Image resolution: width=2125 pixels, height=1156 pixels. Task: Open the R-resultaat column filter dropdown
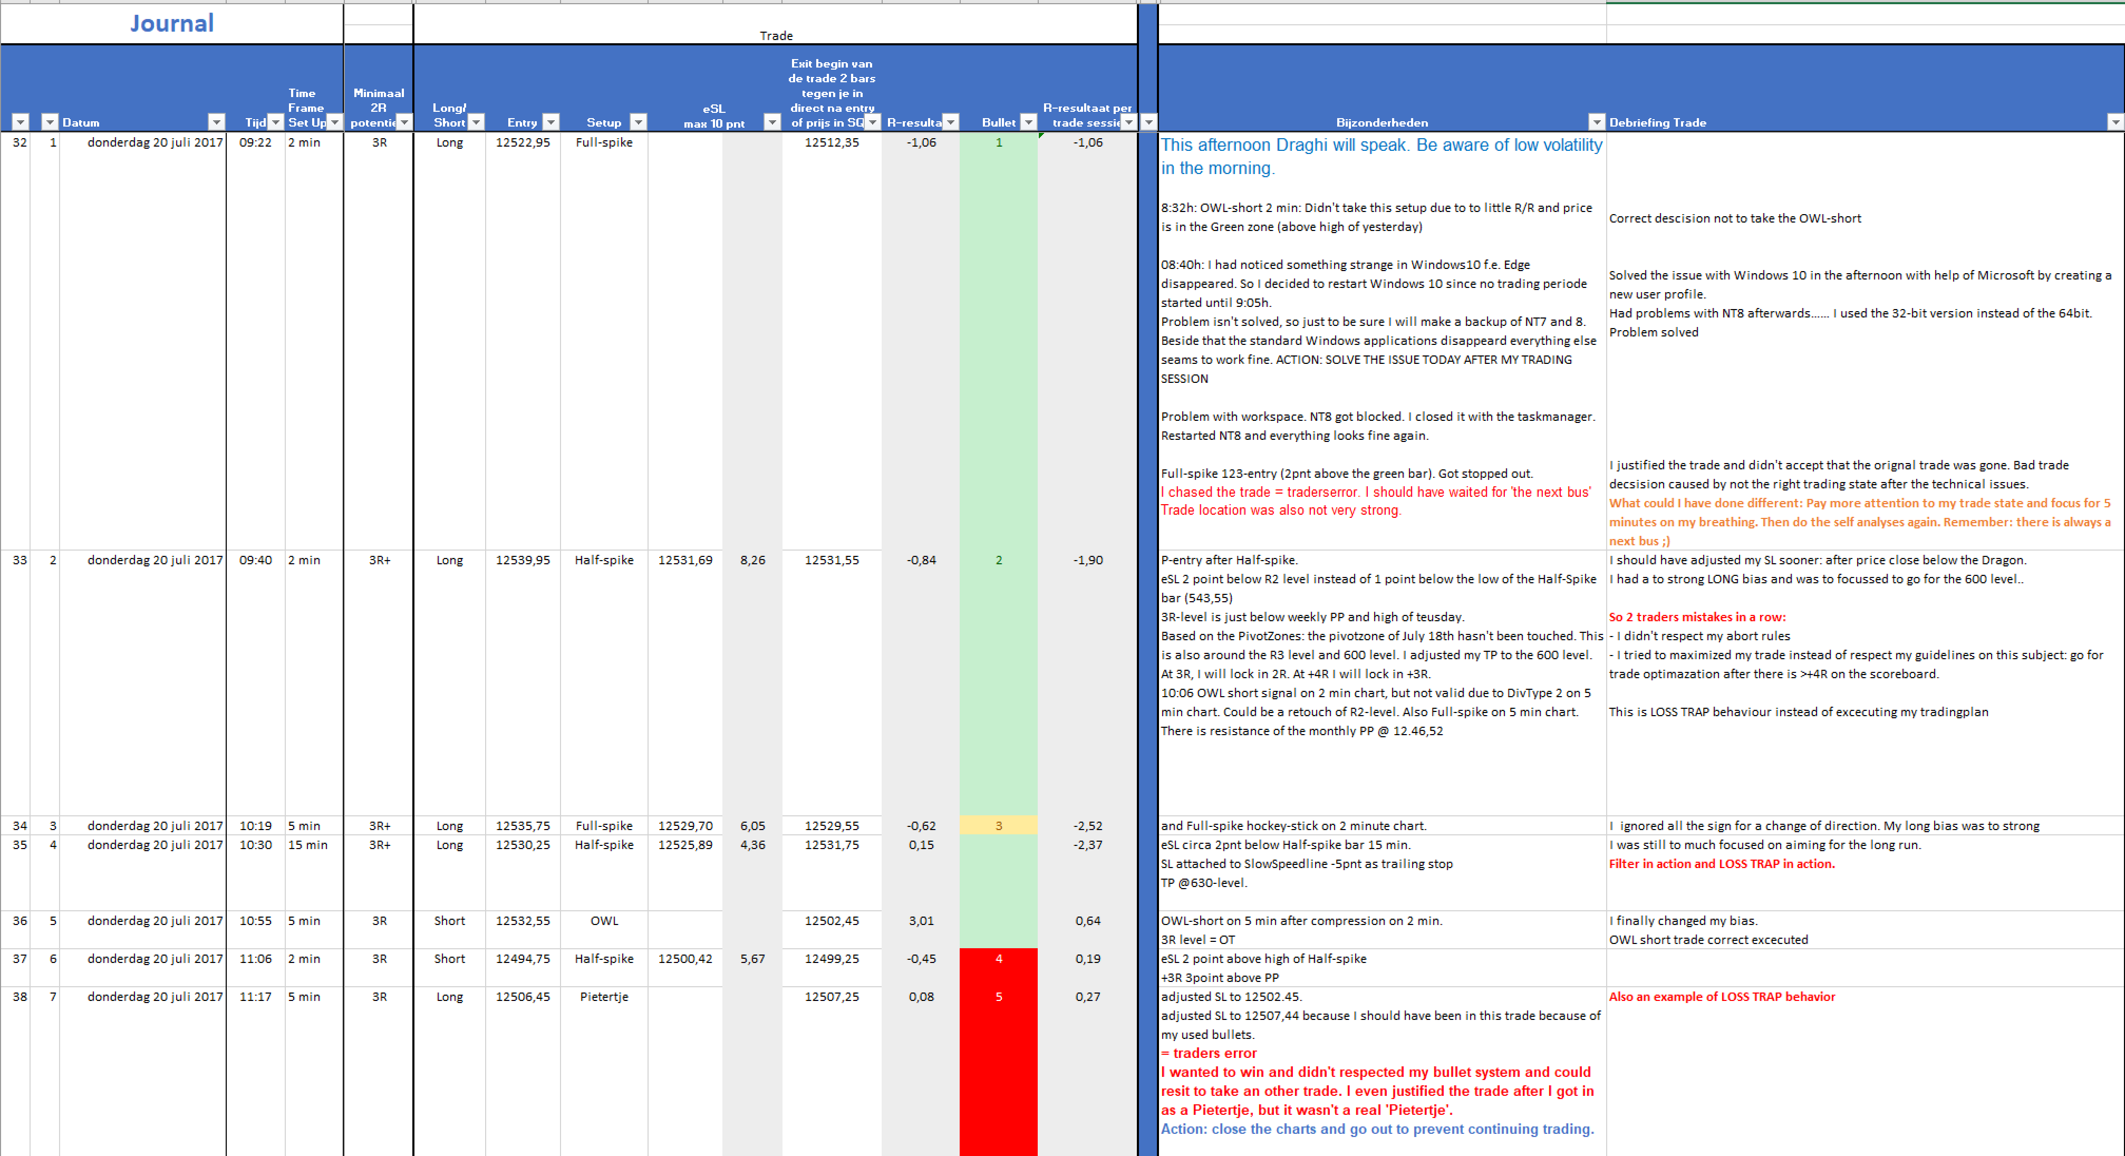[x=950, y=122]
